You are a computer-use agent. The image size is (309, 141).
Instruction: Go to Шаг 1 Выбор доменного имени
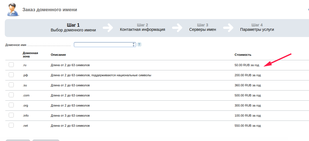point(73,27)
